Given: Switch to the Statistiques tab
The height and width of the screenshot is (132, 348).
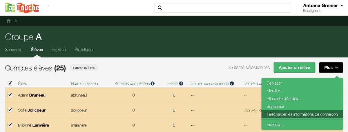Looking at the screenshot, I should point(84,50).
